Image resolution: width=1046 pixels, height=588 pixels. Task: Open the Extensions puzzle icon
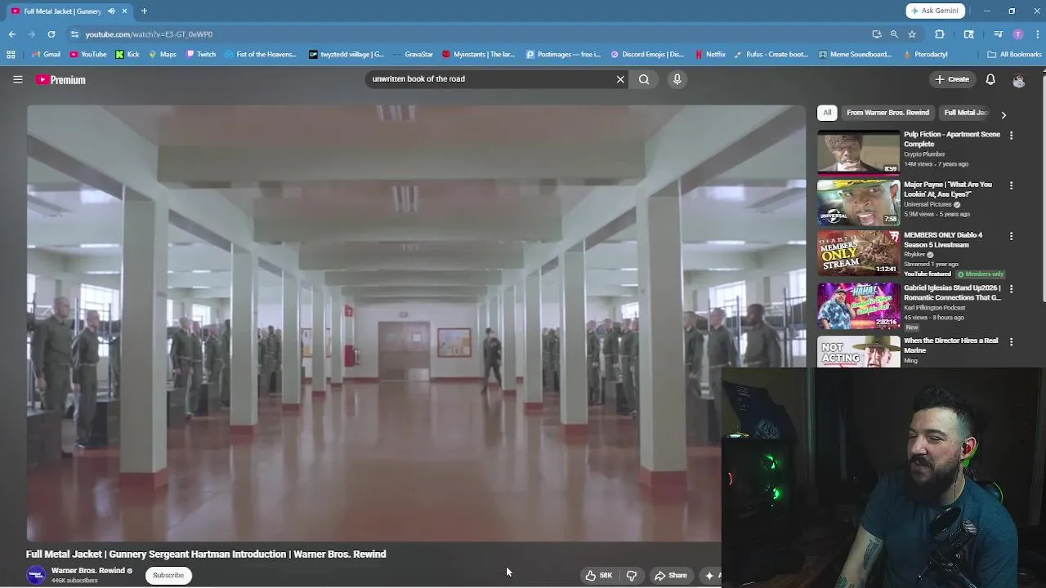click(x=940, y=34)
